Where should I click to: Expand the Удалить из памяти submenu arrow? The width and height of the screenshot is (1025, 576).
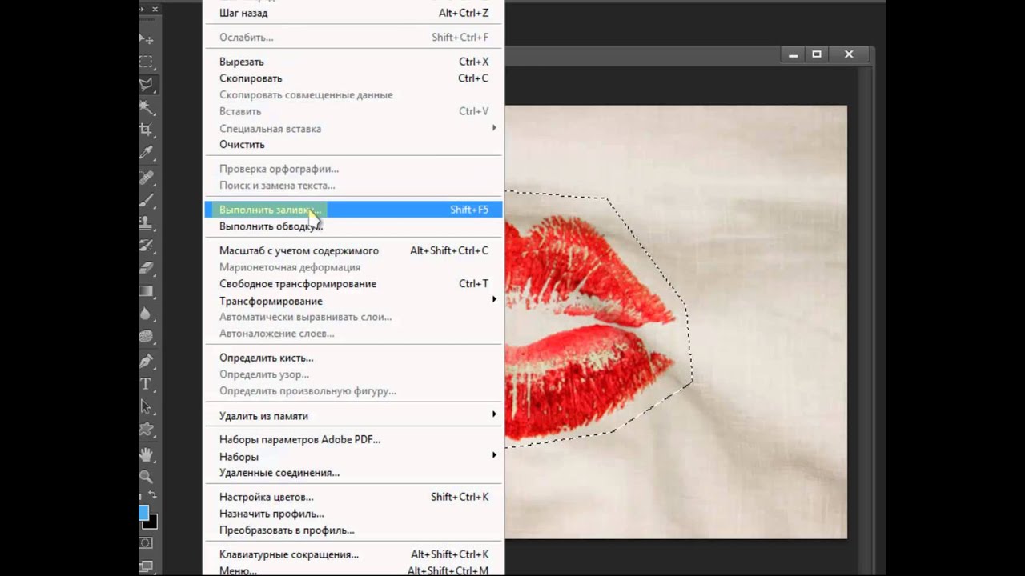click(x=494, y=414)
